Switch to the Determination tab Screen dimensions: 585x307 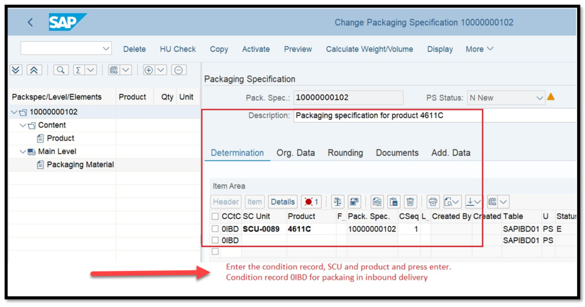(237, 153)
